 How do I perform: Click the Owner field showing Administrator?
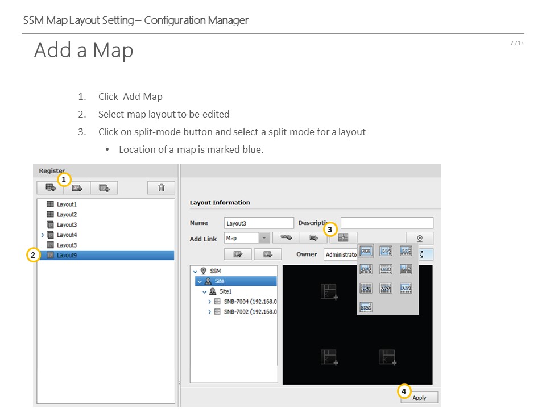coord(341,254)
